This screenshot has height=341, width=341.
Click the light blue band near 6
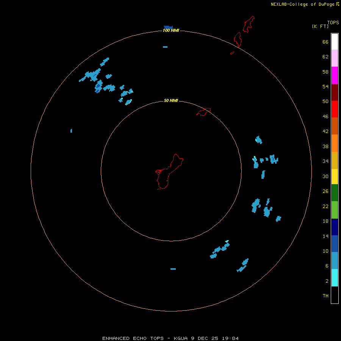tap(335, 260)
